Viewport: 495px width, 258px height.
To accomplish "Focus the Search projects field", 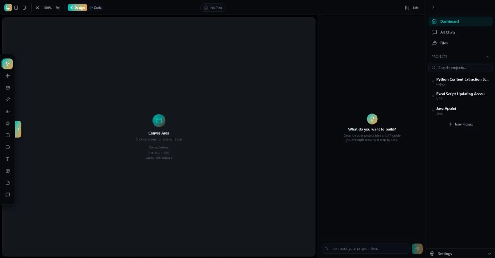I will [461, 68].
